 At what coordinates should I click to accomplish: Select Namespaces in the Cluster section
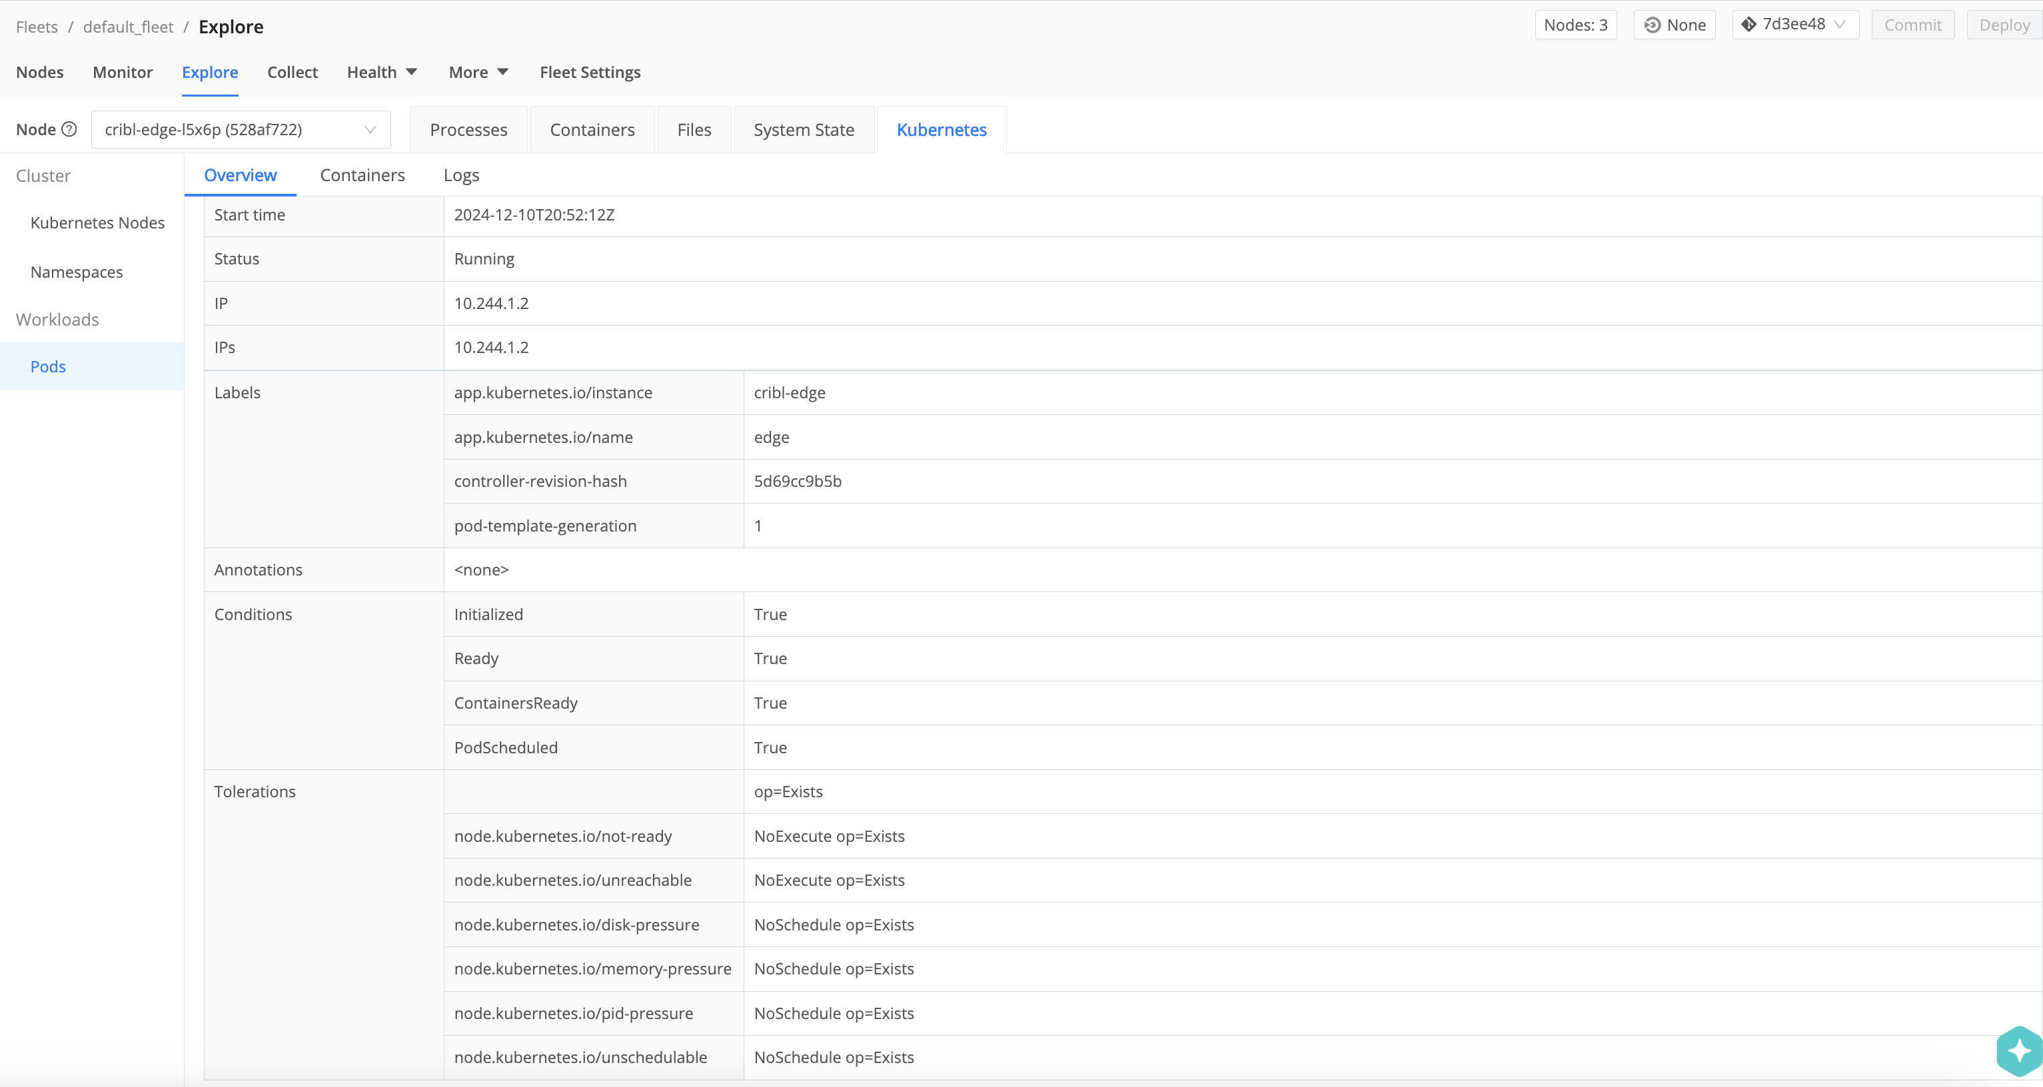tap(76, 271)
